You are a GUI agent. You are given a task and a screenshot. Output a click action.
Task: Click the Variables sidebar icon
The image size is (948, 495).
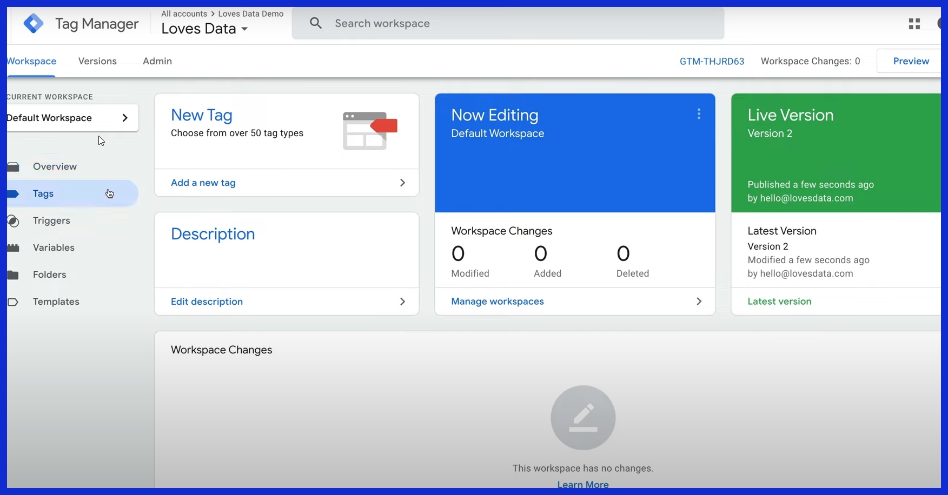14,247
